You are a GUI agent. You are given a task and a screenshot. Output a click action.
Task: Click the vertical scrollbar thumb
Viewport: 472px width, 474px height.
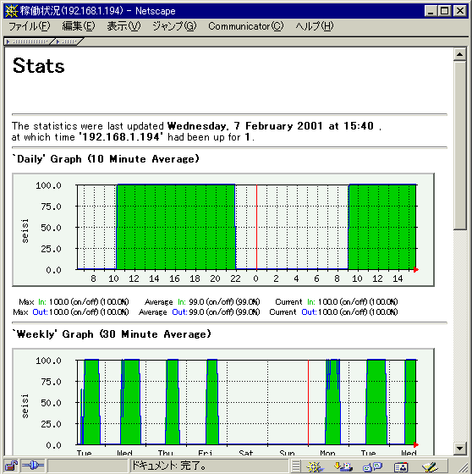[460, 146]
